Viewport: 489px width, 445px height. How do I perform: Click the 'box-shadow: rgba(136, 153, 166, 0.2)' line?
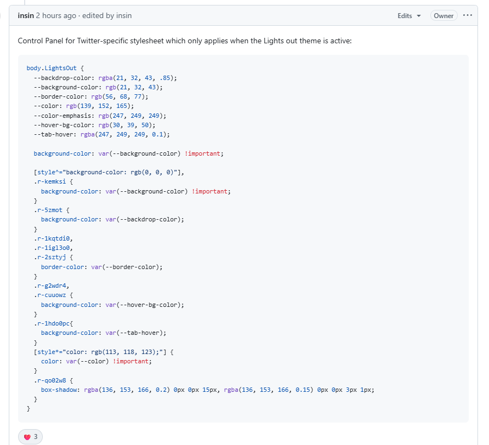pyautogui.click(x=208, y=390)
